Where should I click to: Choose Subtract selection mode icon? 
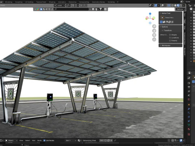(x=167, y=22)
